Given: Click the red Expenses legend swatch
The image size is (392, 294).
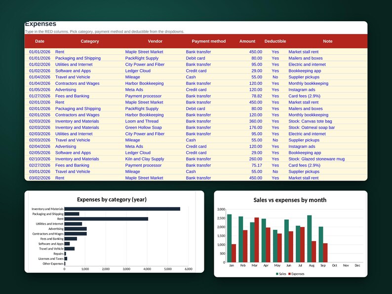Looking at the screenshot, I should [x=289, y=274].
